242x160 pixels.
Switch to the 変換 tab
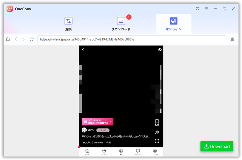point(68,24)
